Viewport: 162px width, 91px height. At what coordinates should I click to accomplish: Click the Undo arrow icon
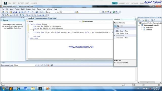click(29, 12)
